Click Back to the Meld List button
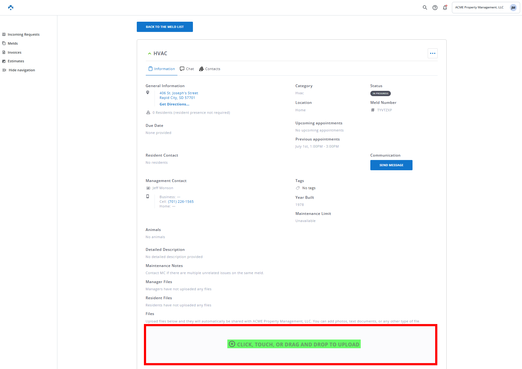The height and width of the screenshot is (369, 522). (165, 27)
